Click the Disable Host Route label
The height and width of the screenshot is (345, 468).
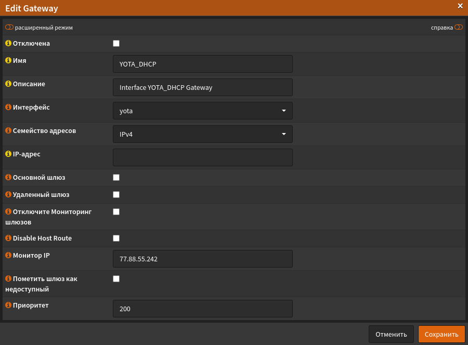[x=42, y=238]
